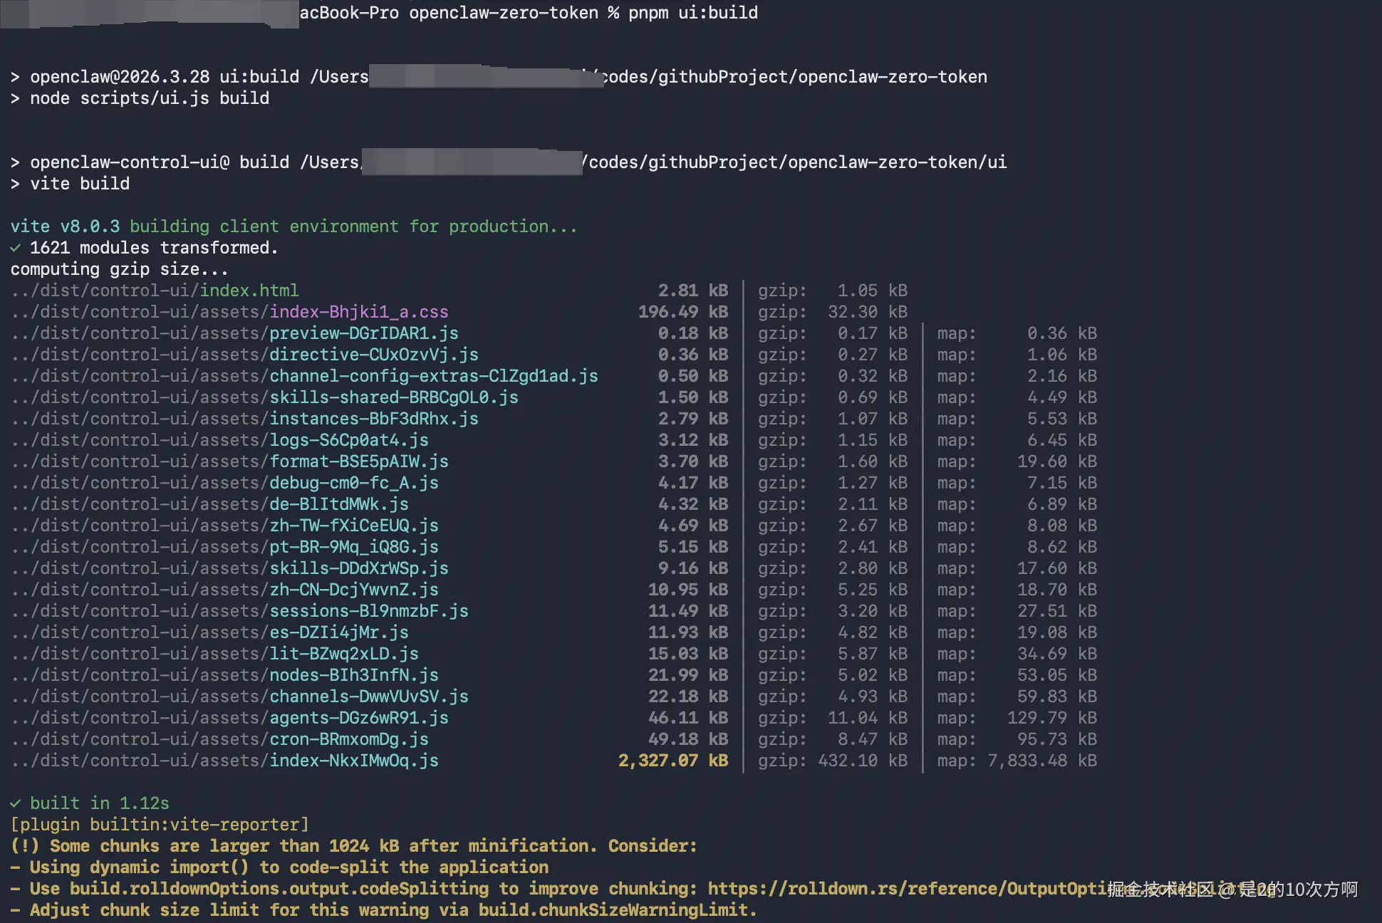Click file name index-Bhjki1_a.css
Screen dimensions: 1382x923
tap(359, 312)
